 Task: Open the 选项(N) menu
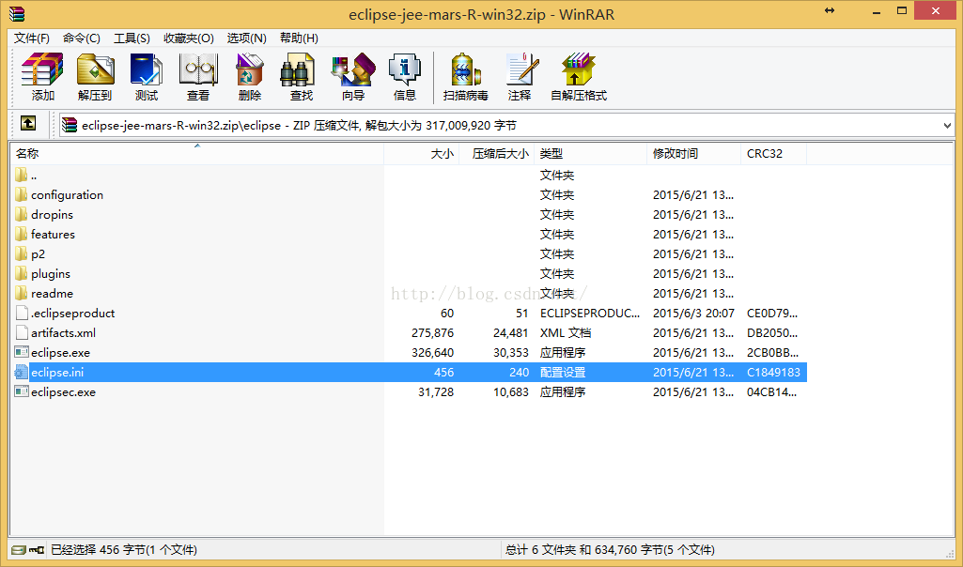(x=246, y=38)
